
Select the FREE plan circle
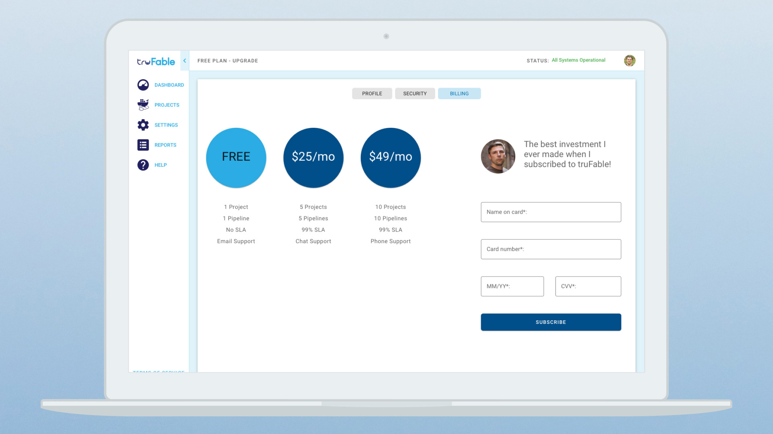(x=236, y=158)
